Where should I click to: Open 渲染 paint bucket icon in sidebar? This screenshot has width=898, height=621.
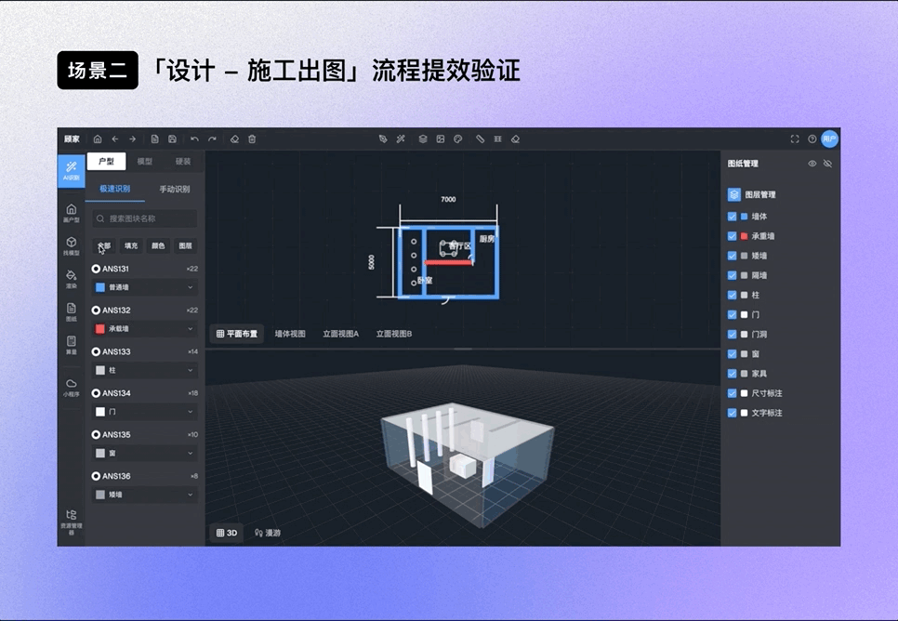coord(72,279)
